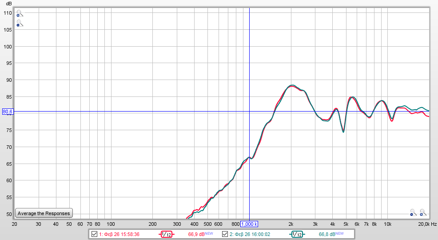
Task: Click the 10k frequency axis label
Action: [387, 224]
